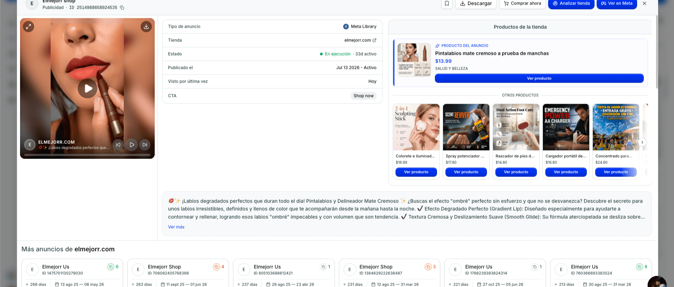This screenshot has height=287, width=674.
Task: Click duplicates icon showing 6
Action: pyautogui.click(x=111, y=267)
